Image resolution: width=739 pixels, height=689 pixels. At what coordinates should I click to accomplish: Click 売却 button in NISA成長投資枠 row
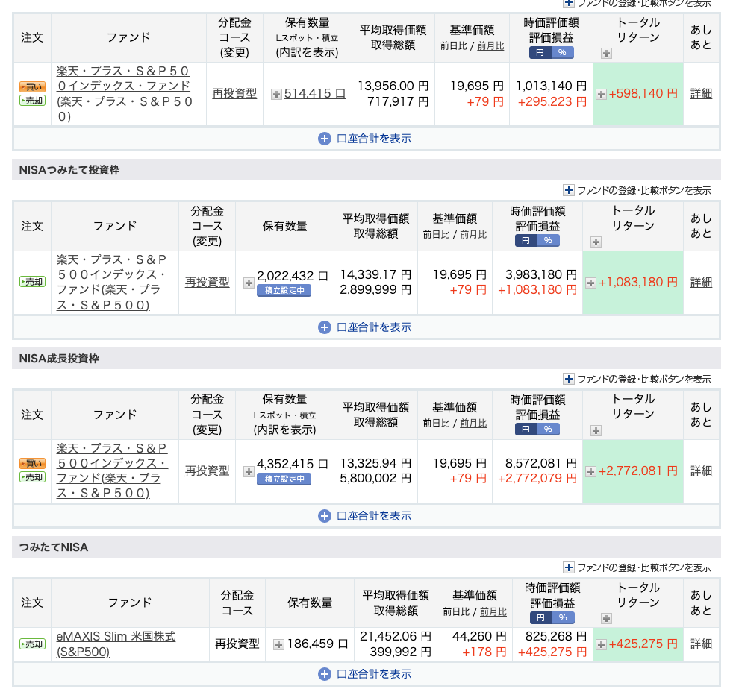tap(32, 477)
